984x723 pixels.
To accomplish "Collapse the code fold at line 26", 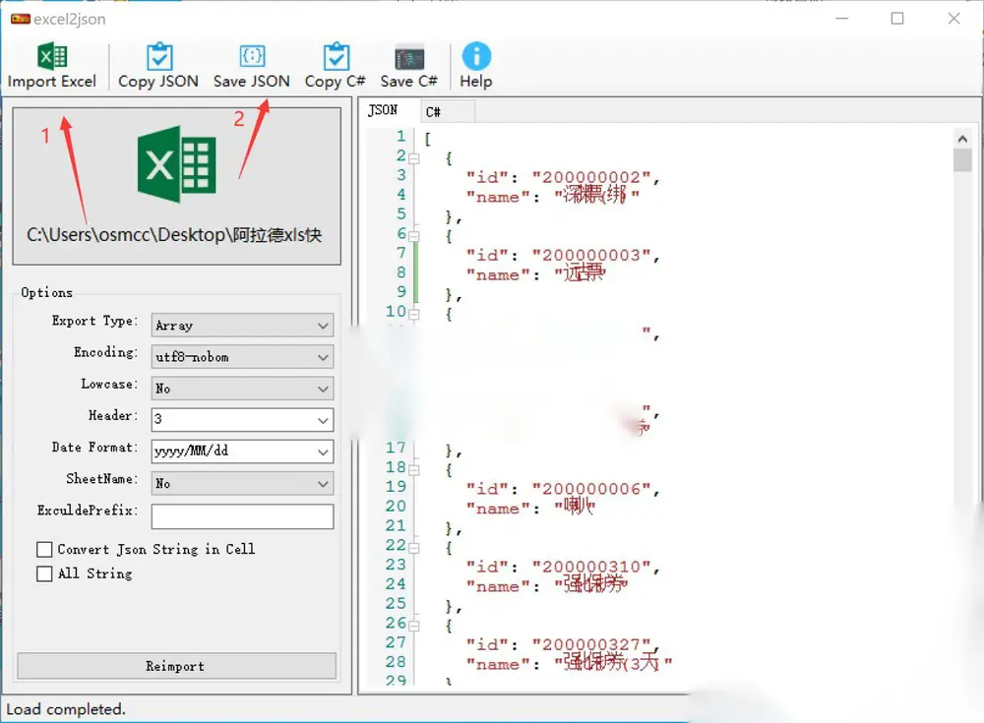I will (x=414, y=626).
